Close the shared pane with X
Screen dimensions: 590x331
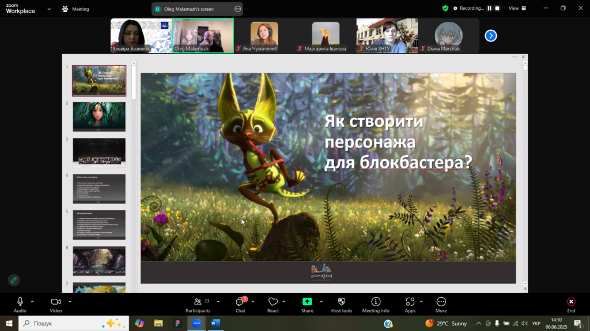(523, 57)
